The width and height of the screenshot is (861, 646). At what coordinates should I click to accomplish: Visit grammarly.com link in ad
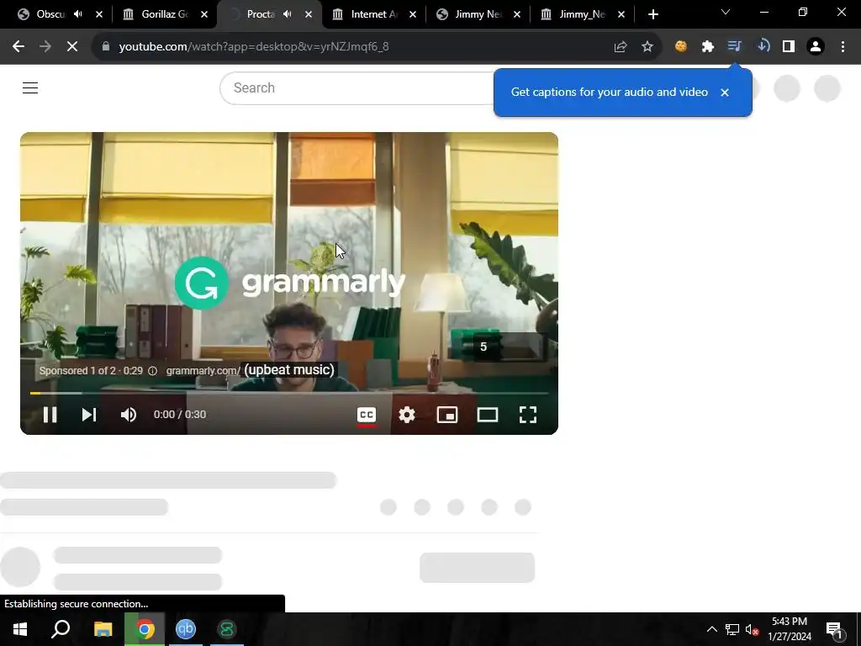[x=203, y=371]
